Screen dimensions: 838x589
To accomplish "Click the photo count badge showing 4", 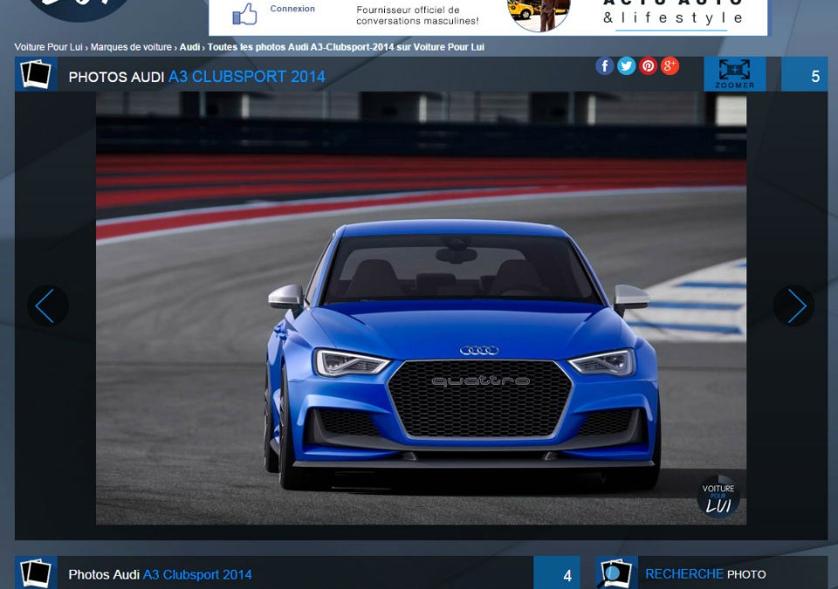I will pos(556,573).
